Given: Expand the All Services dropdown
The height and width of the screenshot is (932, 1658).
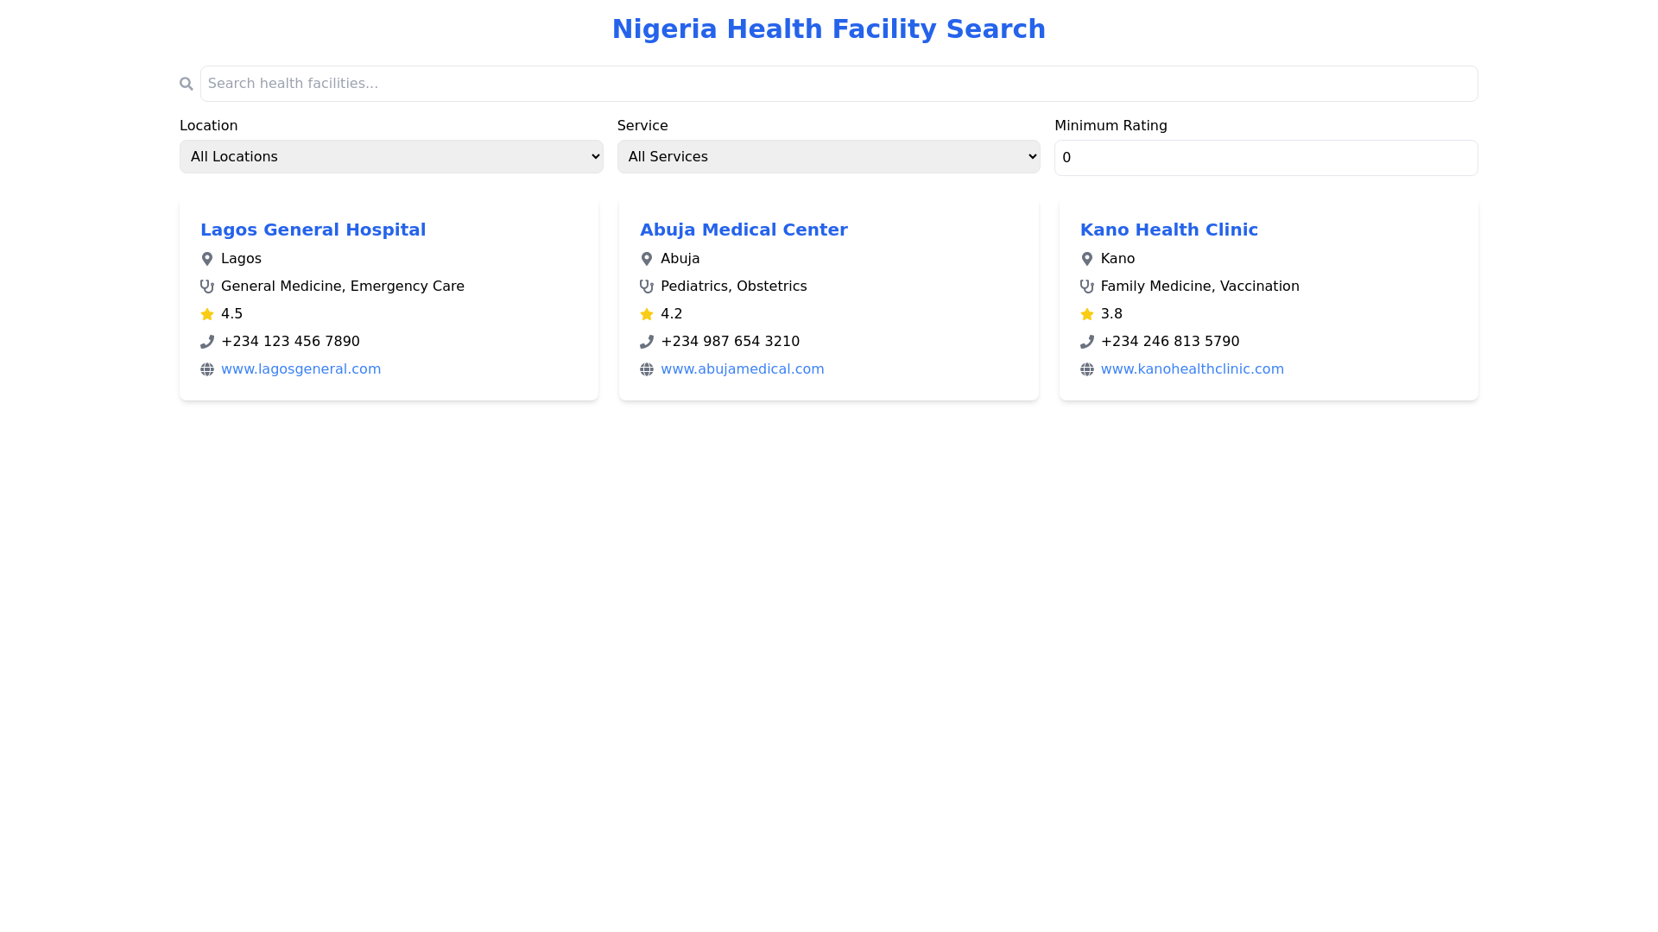Looking at the screenshot, I should 828,156.
